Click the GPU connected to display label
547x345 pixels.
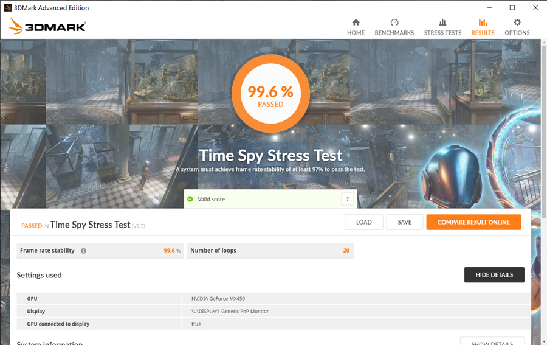click(58, 324)
